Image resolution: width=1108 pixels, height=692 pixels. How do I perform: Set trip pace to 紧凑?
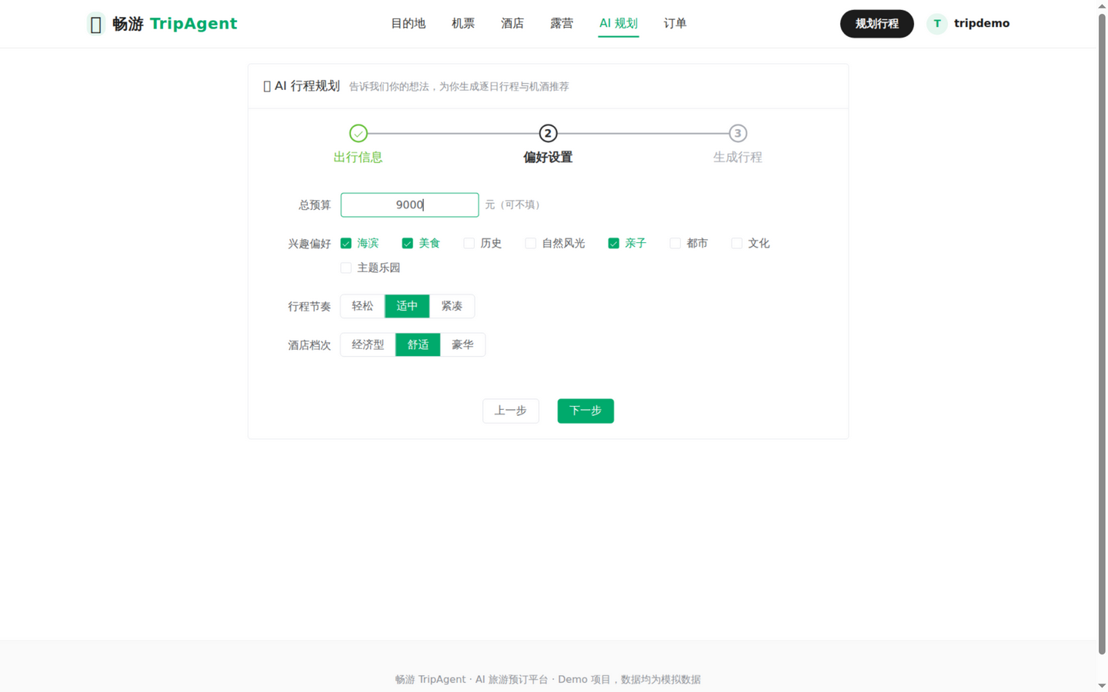coord(452,306)
